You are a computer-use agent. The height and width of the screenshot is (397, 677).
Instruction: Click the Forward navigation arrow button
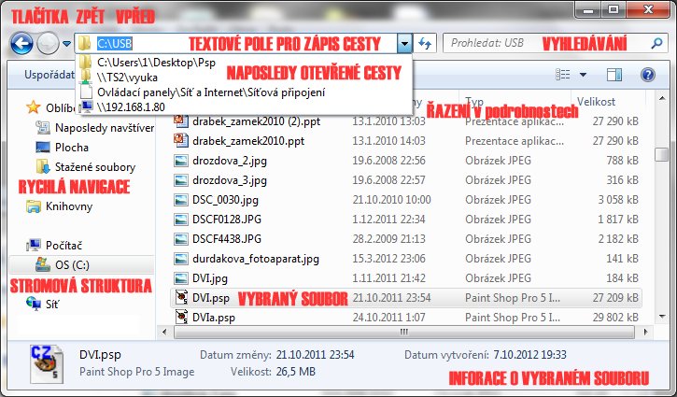pyautogui.click(x=47, y=43)
